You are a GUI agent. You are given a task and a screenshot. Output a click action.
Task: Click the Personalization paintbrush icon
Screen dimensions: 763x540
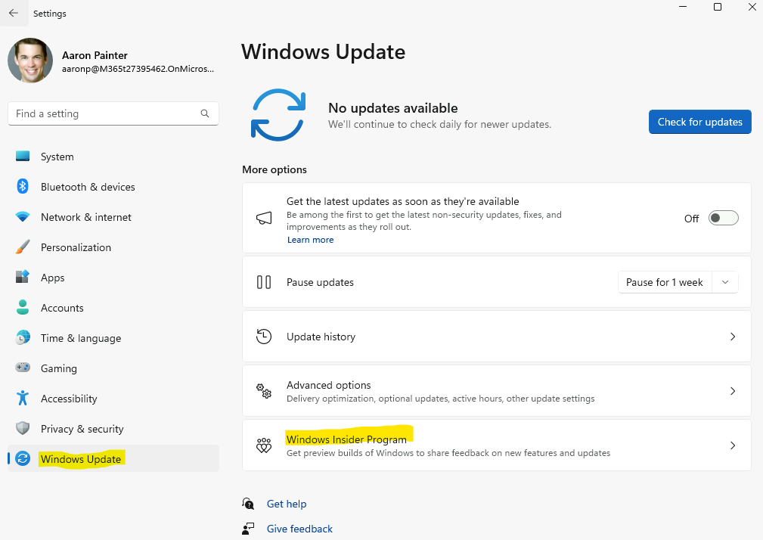pos(23,247)
